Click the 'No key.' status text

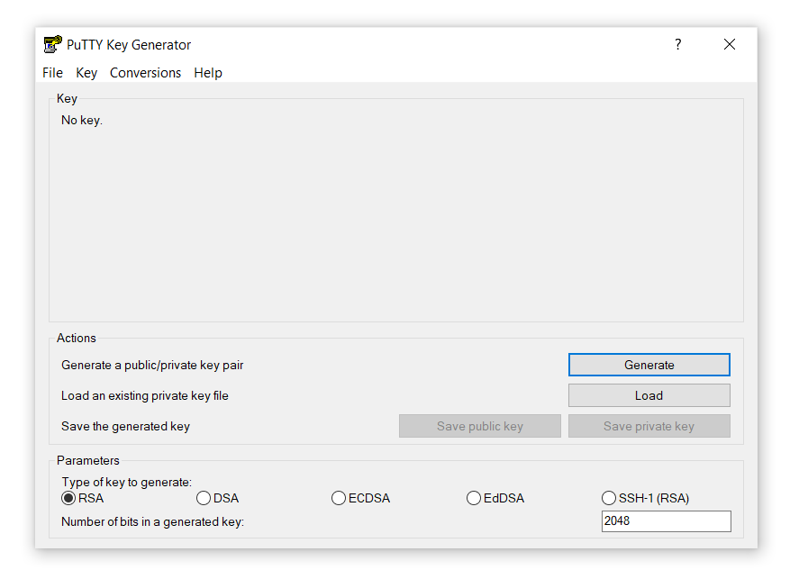click(x=82, y=120)
